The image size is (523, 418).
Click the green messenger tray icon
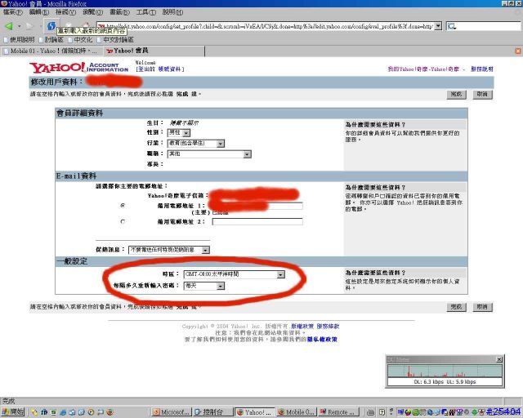[x=416, y=412]
